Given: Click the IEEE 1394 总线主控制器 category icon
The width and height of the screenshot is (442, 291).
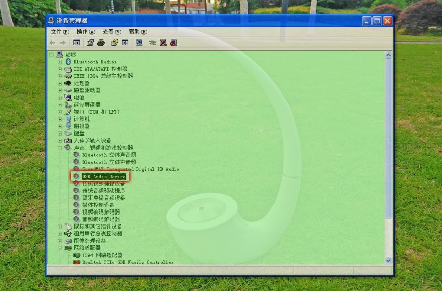Looking at the screenshot, I should click(68, 76).
